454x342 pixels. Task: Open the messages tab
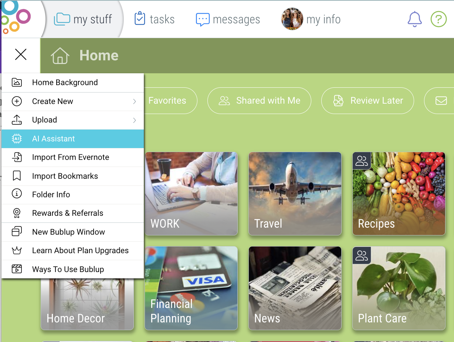228,19
